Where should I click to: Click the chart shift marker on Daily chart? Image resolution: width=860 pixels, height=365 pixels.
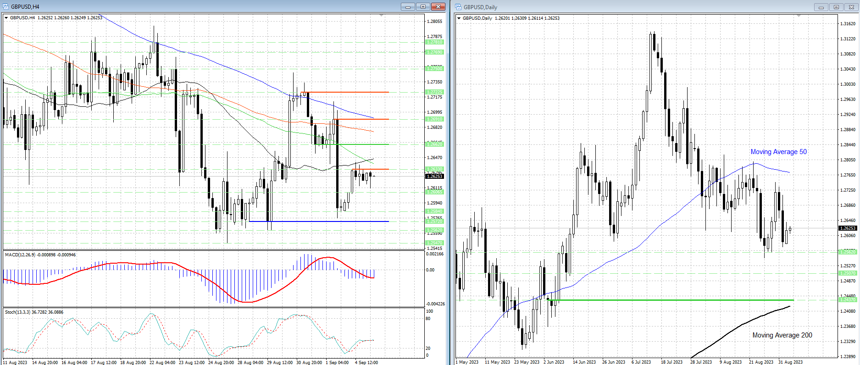[x=799, y=16]
